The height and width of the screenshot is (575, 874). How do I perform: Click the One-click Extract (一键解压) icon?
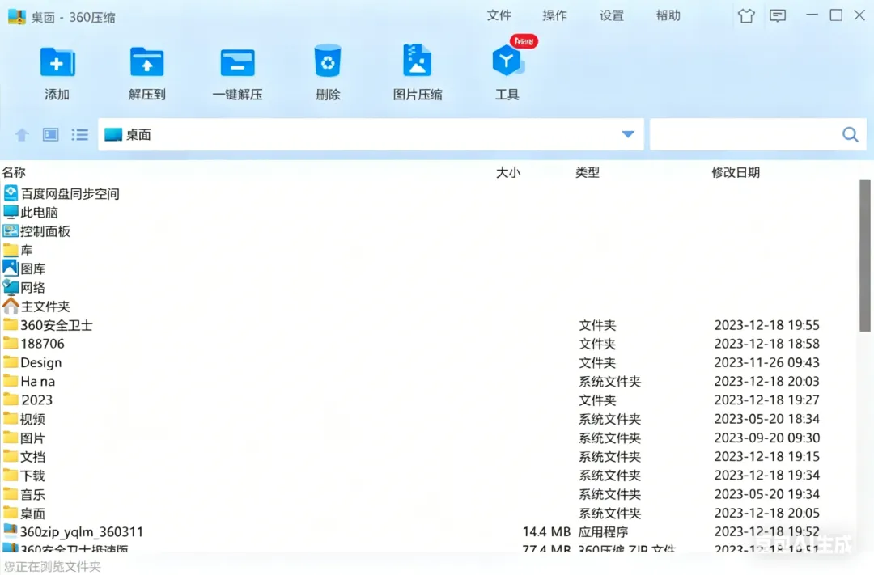pos(237,62)
